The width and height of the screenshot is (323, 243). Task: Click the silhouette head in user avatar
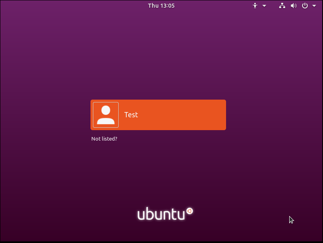[106, 110]
